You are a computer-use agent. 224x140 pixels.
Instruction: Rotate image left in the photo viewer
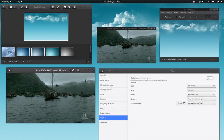click(22, 7)
